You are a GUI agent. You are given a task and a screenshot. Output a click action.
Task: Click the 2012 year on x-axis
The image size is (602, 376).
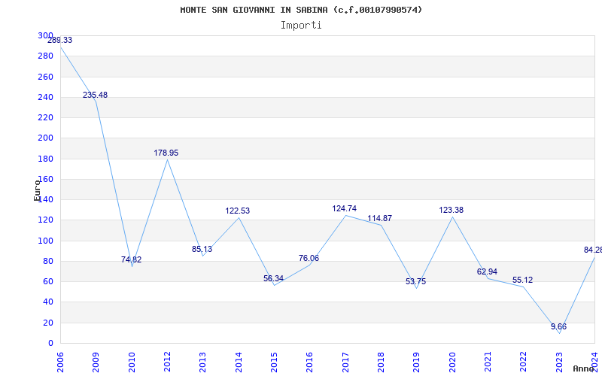(x=167, y=362)
